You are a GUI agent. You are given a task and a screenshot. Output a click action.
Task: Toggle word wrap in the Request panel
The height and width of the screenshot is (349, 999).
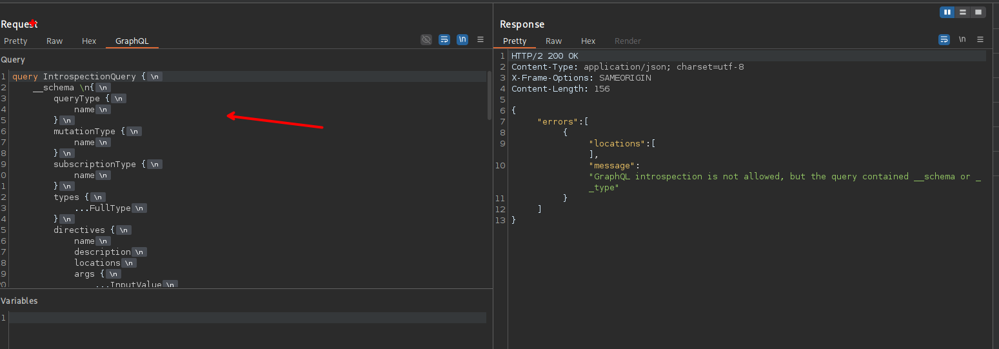click(444, 39)
